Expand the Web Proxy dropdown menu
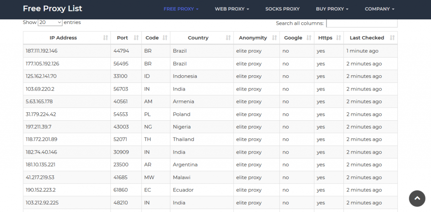 pos(232,9)
